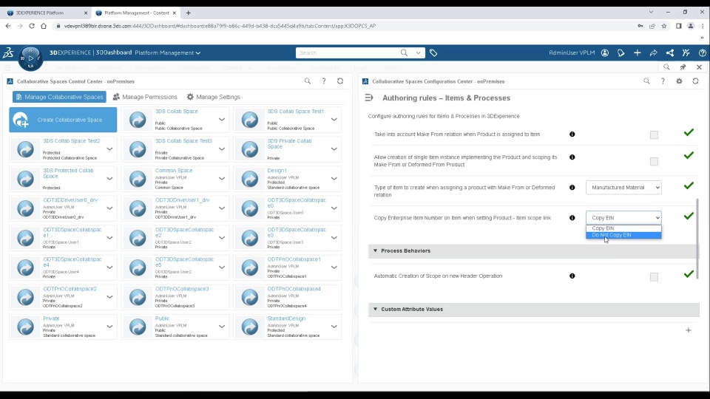This screenshot has height=399, width=710.
Task: Toggle Automatic Creation of Scope checkbox
Action: pyautogui.click(x=654, y=277)
